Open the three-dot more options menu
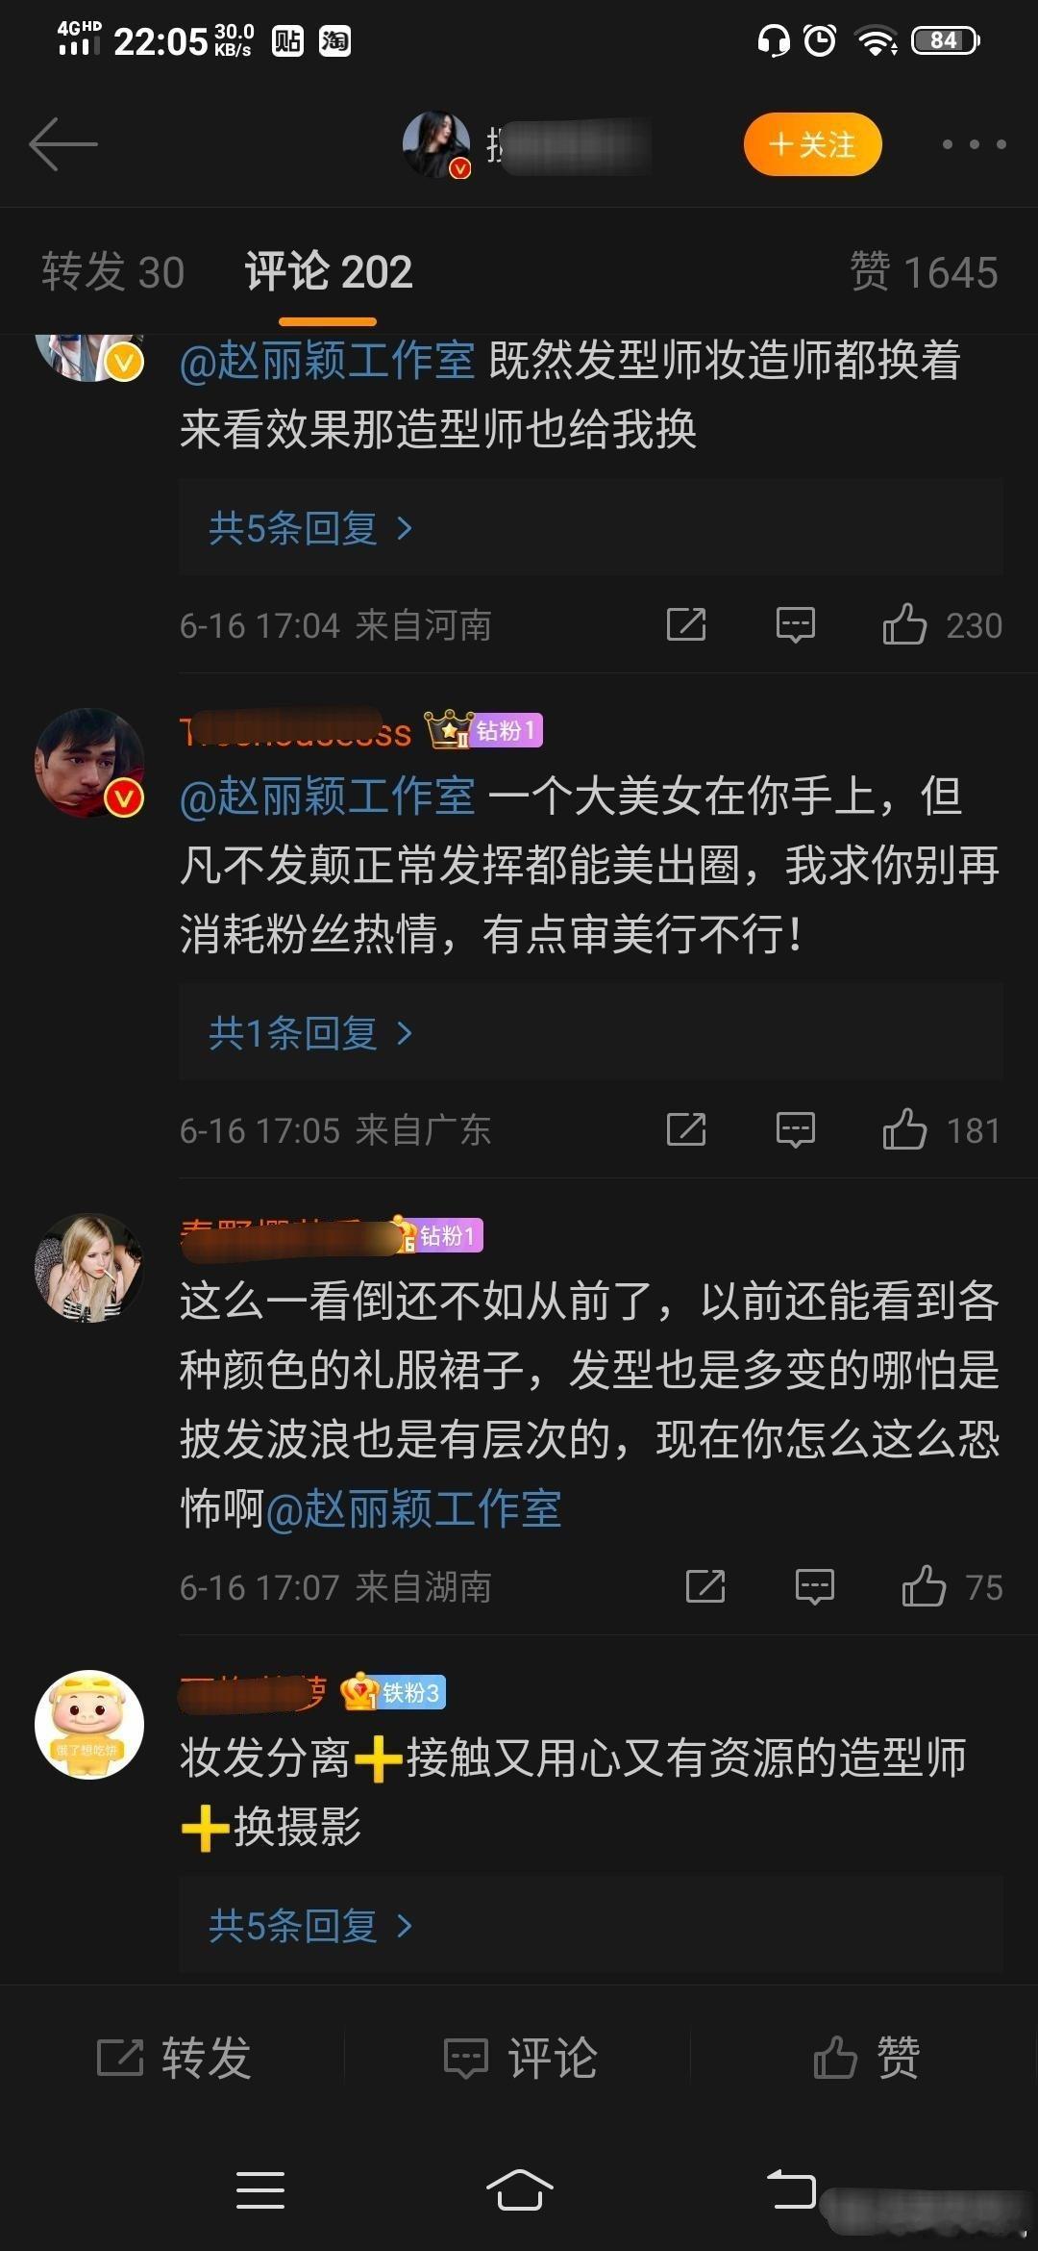This screenshot has height=2251, width=1038. pyautogui.click(x=974, y=144)
